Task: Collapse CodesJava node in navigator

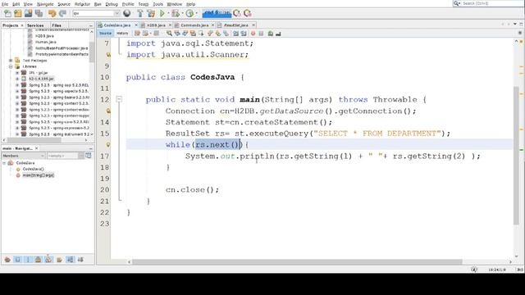Action: [4, 163]
